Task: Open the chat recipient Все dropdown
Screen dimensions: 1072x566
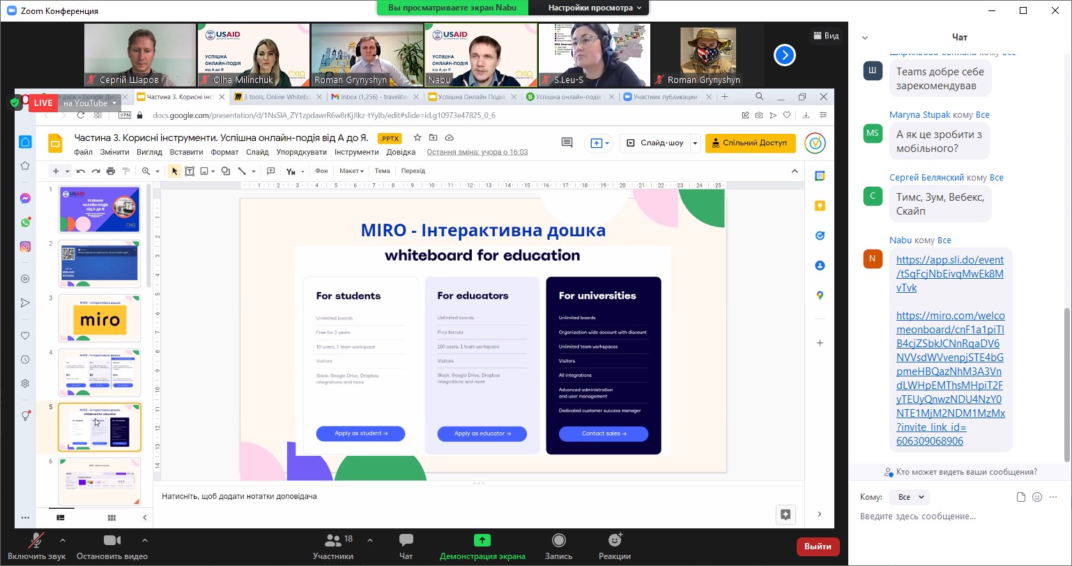Action: 910,497
